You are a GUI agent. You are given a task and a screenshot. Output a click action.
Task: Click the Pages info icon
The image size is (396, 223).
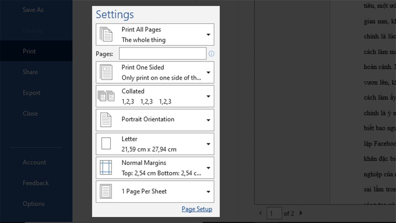point(211,54)
